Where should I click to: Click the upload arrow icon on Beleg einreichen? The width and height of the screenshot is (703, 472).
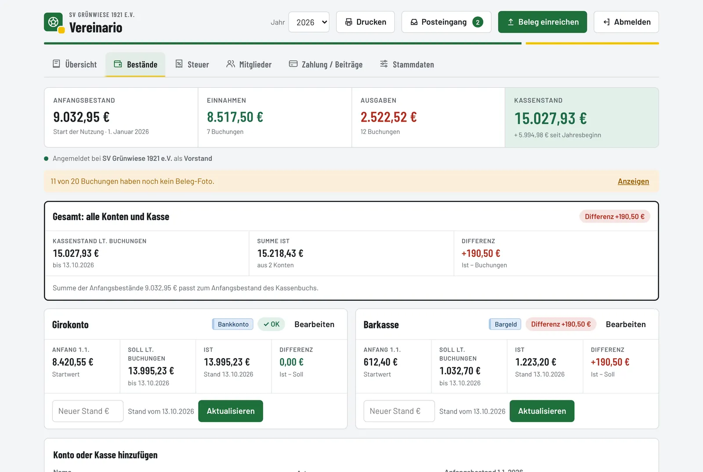click(x=511, y=22)
